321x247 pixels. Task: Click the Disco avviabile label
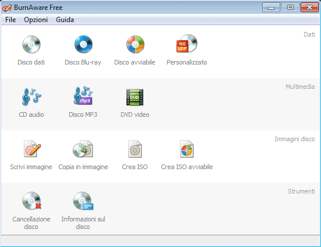tap(135, 62)
